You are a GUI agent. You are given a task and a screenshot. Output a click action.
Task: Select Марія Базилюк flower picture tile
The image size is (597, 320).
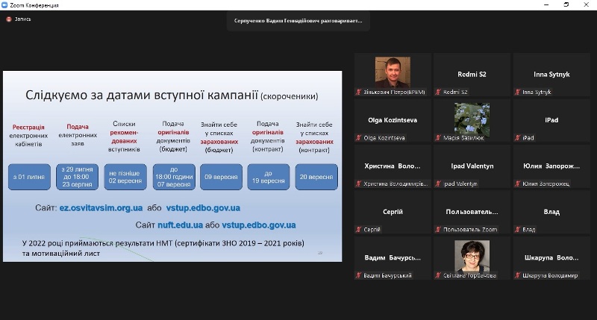pos(472,120)
